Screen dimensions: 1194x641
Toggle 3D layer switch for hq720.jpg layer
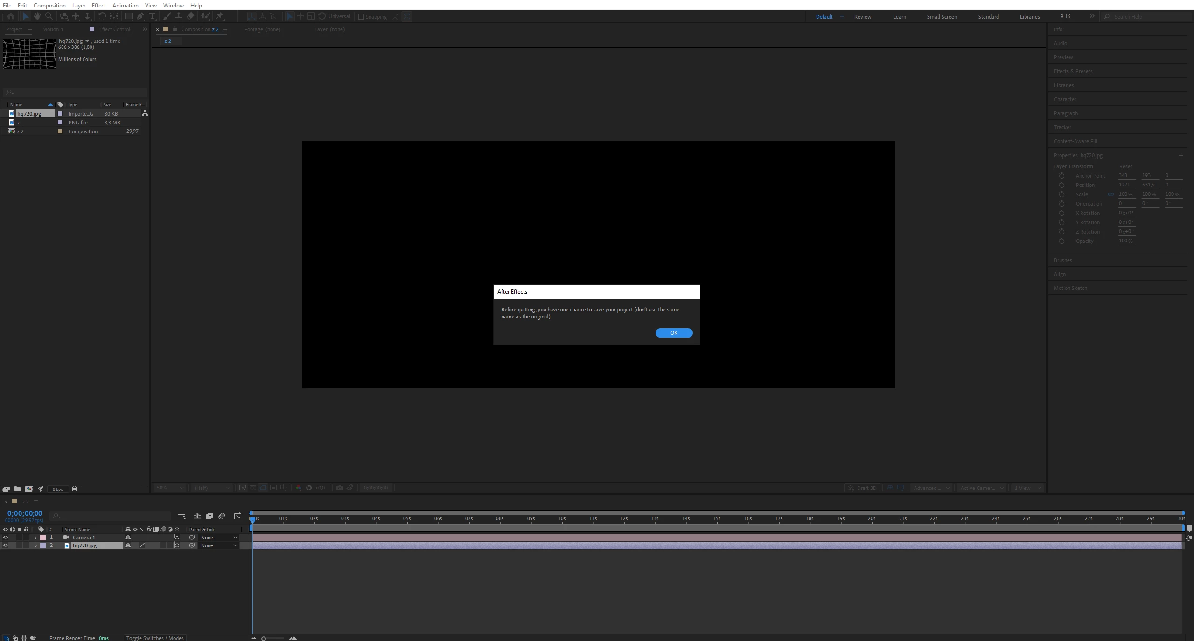[x=177, y=545]
